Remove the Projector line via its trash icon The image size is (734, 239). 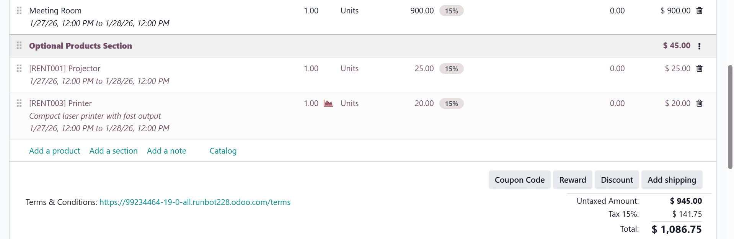pyautogui.click(x=699, y=69)
